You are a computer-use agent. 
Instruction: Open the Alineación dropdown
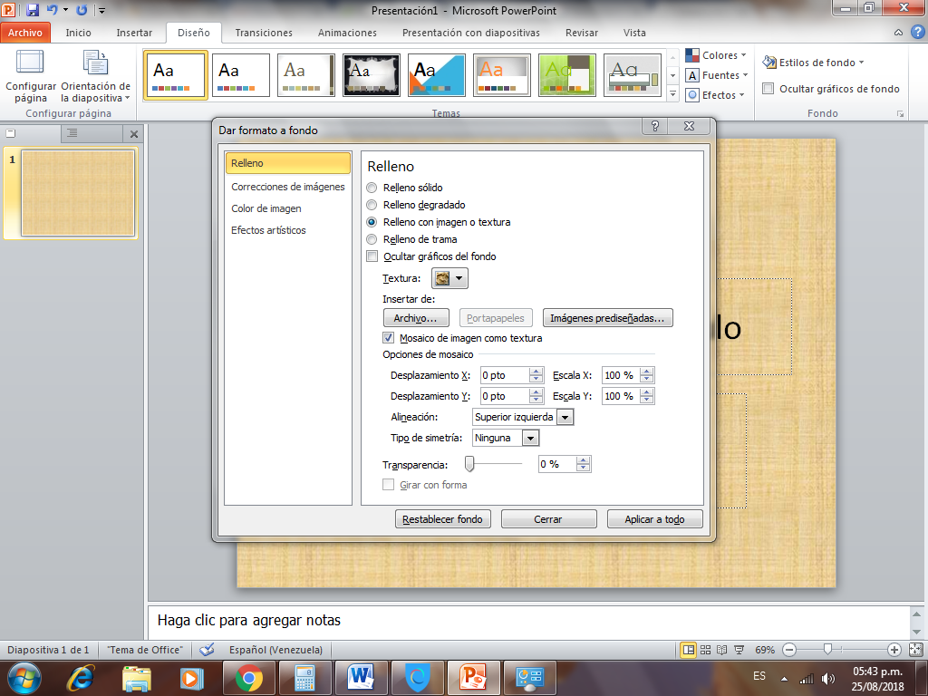(565, 417)
